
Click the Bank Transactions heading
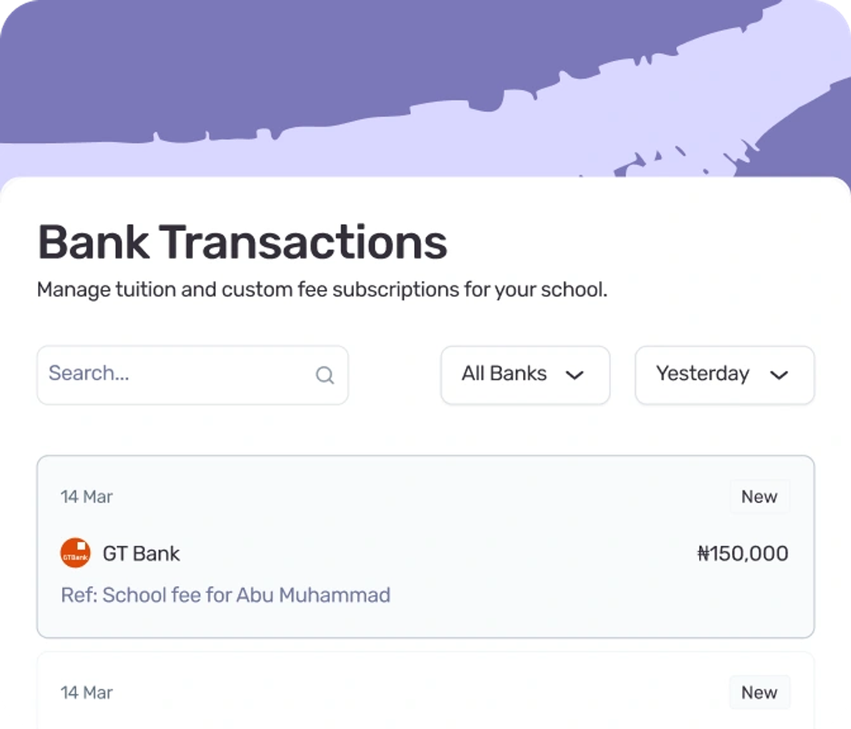(x=243, y=242)
